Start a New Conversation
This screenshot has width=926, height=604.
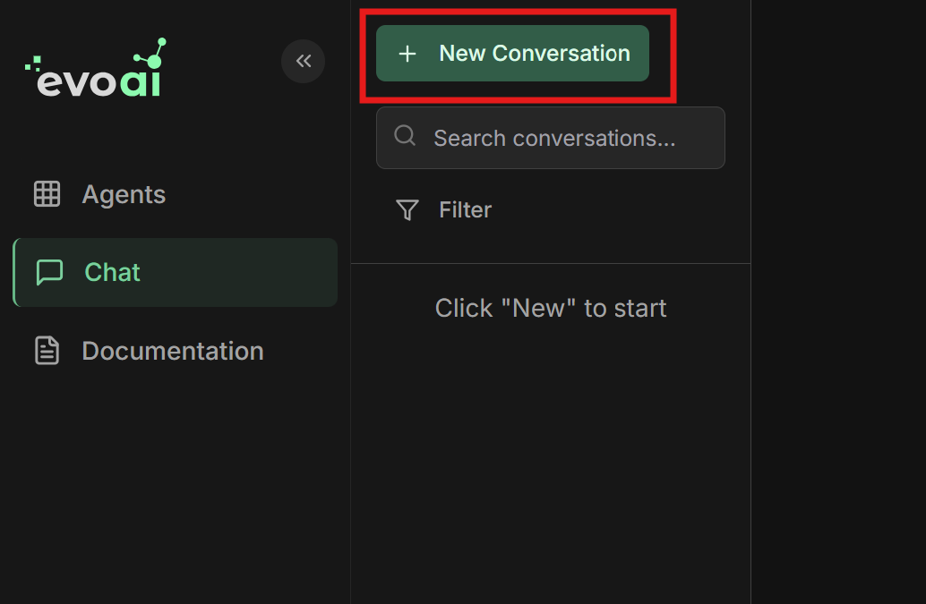click(x=511, y=54)
